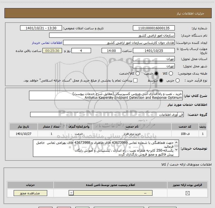The height and width of the screenshot is (208, 215).
Task: Click the buyer notes text area
Action: point(106,148)
